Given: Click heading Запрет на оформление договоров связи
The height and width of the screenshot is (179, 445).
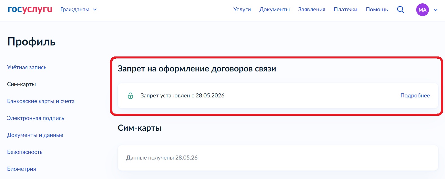Looking at the screenshot, I should click(x=197, y=69).
